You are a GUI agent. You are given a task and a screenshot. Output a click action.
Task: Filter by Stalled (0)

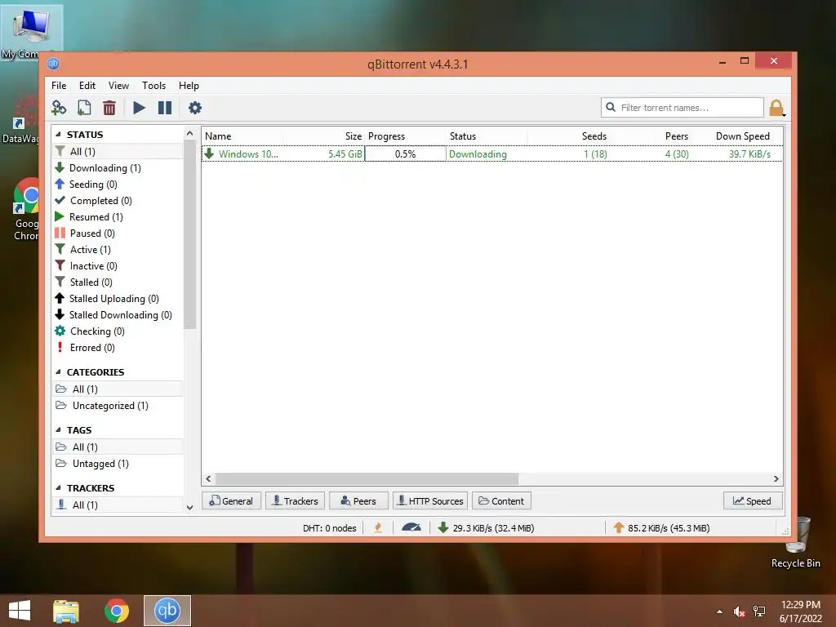point(118,282)
